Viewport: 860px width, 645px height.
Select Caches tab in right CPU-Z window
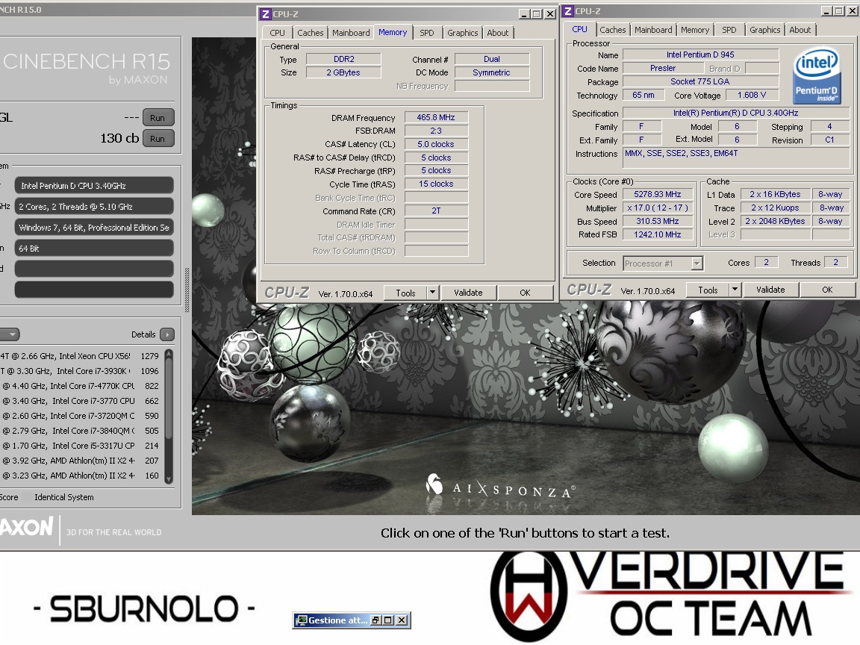pos(612,30)
